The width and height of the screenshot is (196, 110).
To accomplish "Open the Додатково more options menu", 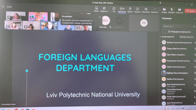I will [x=155, y=10].
